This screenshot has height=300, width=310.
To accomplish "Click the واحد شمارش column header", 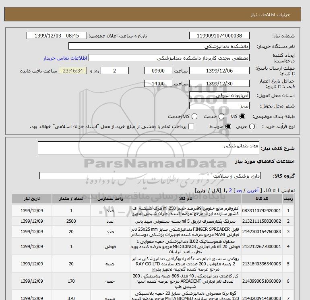I will [110, 199].
